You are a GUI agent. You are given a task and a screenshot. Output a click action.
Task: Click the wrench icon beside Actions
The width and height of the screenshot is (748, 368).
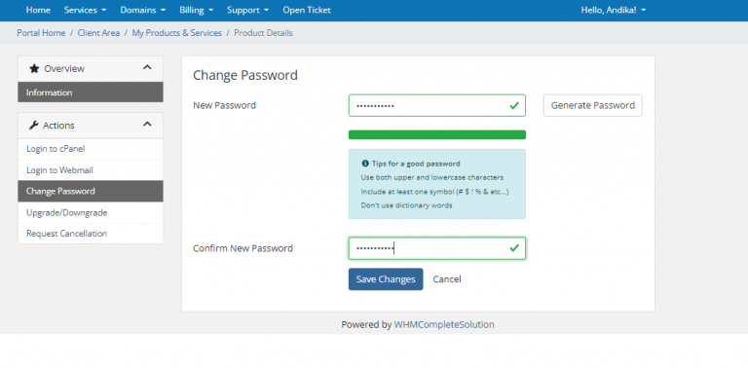pyautogui.click(x=33, y=126)
